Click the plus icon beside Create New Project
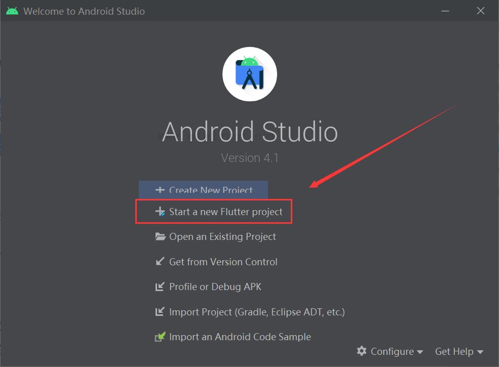The width and height of the screenshot is (499, 367). [160, 190]
